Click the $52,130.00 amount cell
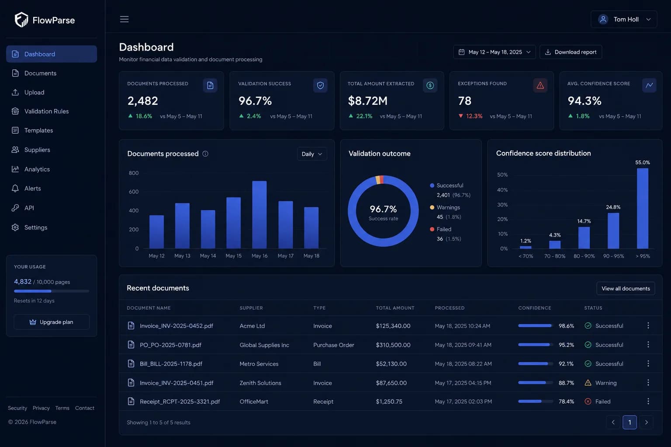This screenshot has height=447, width=671. coord(391,364)
